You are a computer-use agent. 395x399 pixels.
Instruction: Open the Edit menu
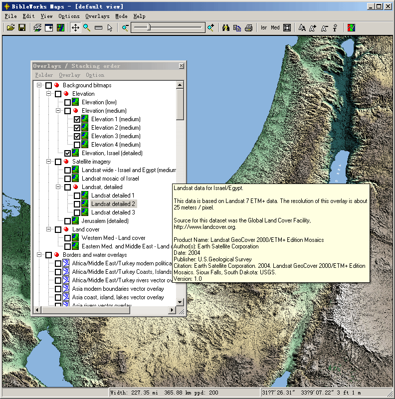(x=28, y=16)
